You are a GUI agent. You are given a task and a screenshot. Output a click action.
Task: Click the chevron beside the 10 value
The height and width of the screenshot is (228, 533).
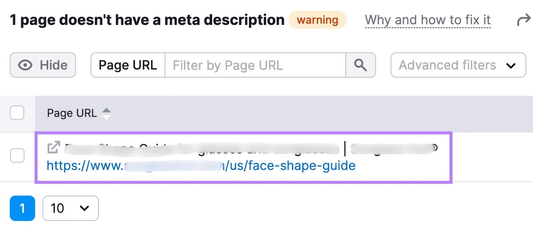pyautogui.click(x=85, y=208)
